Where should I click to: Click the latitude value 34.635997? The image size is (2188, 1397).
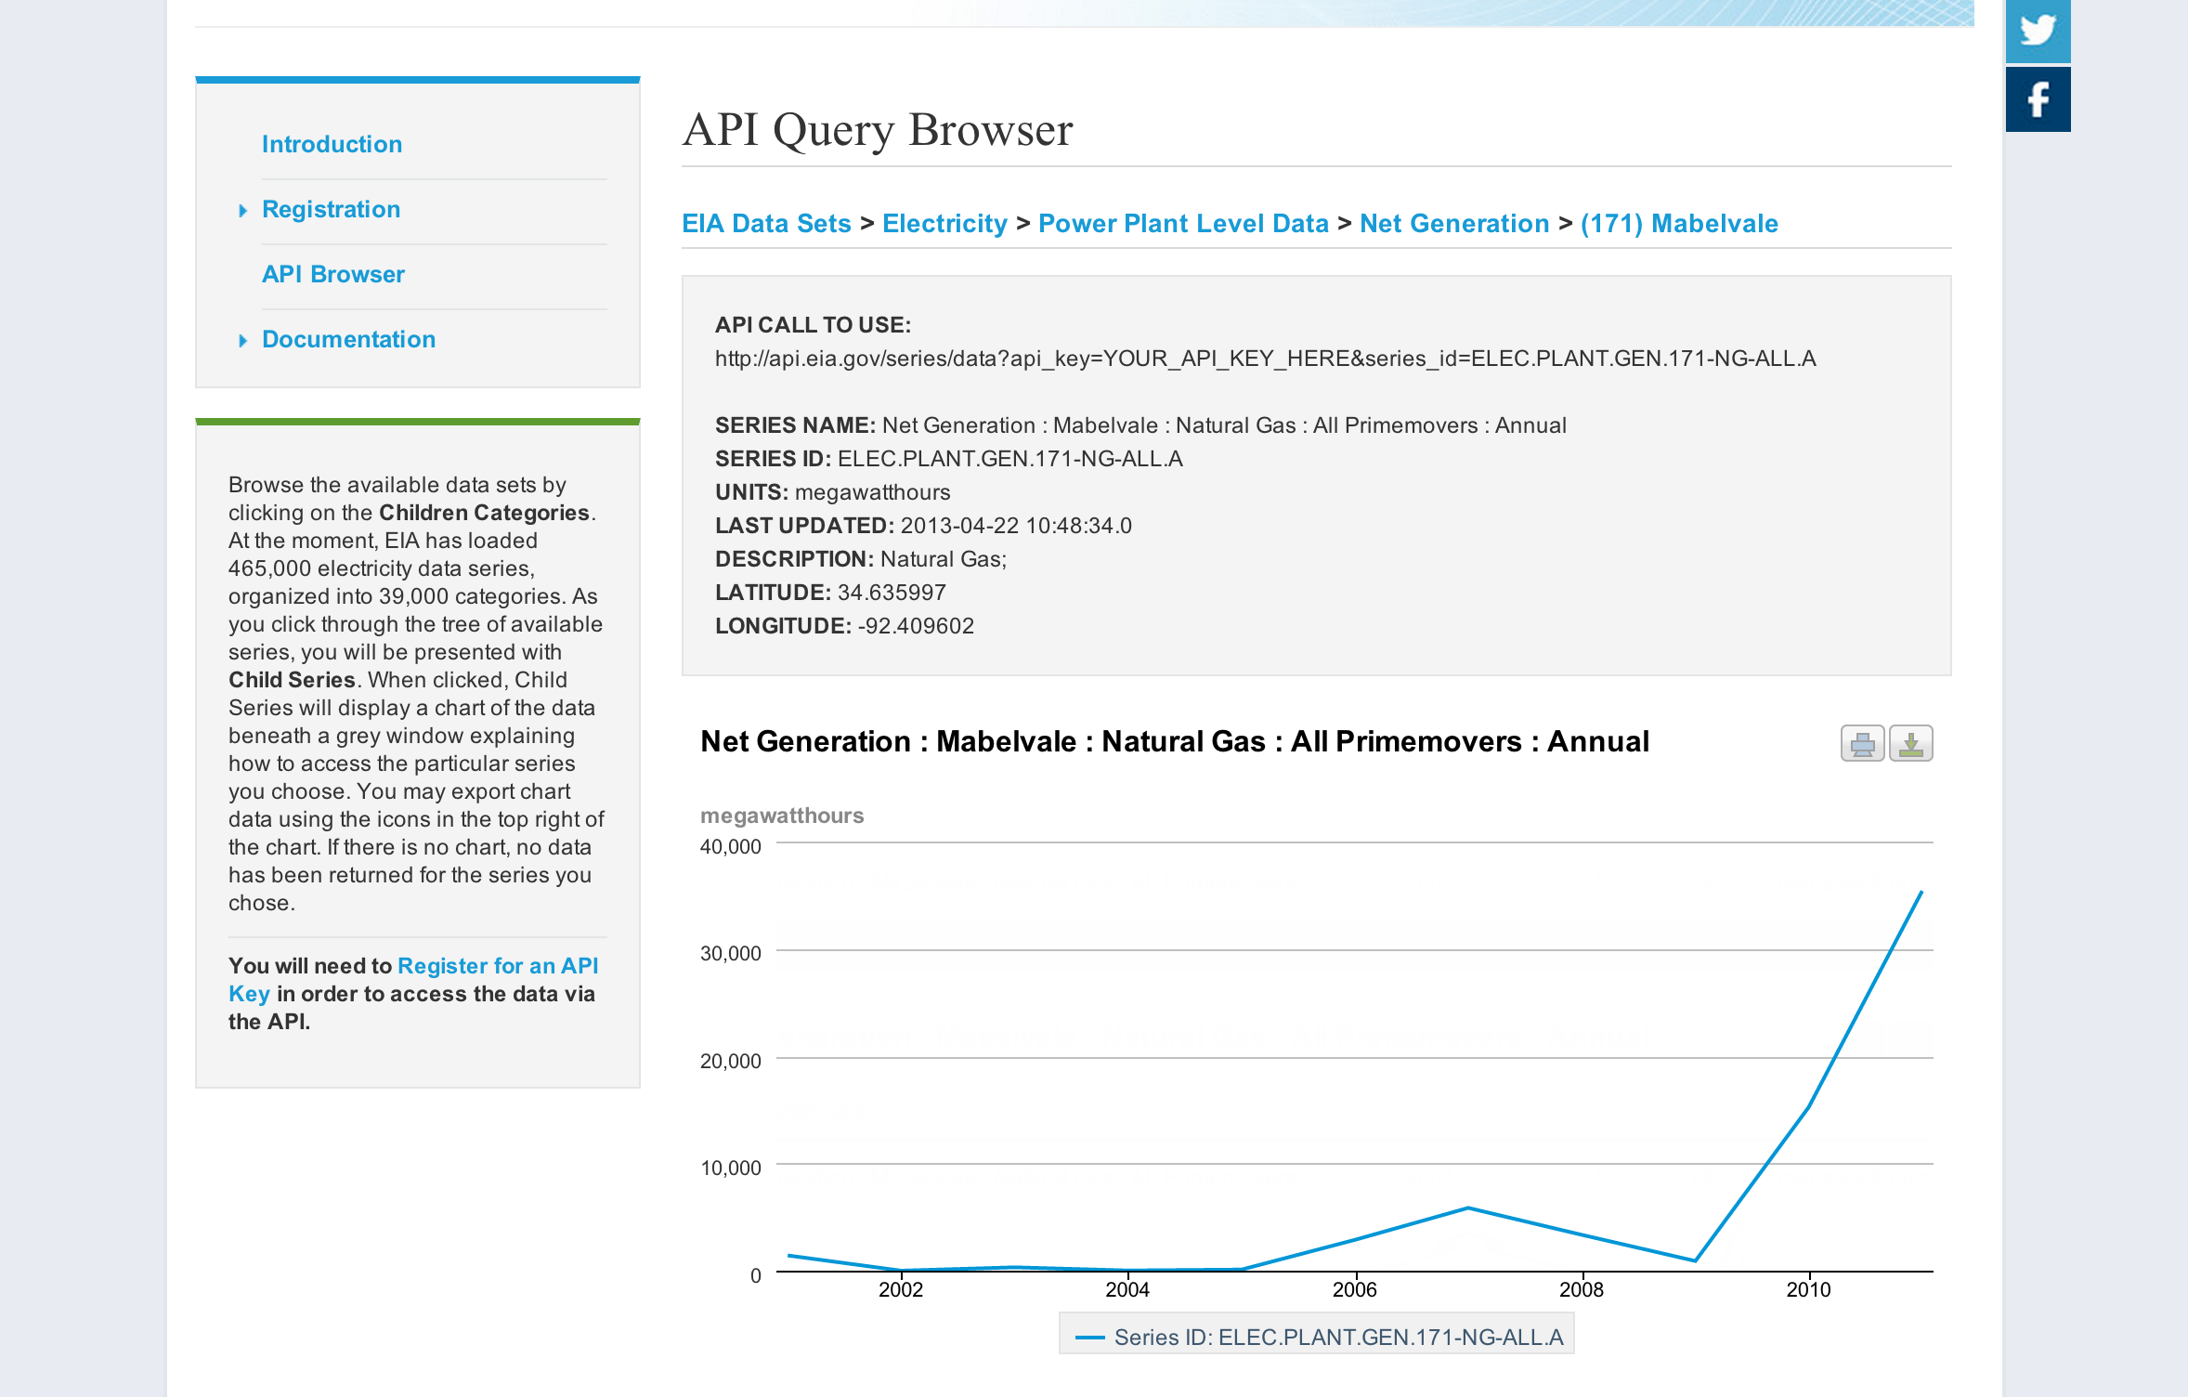pos(892,593)
